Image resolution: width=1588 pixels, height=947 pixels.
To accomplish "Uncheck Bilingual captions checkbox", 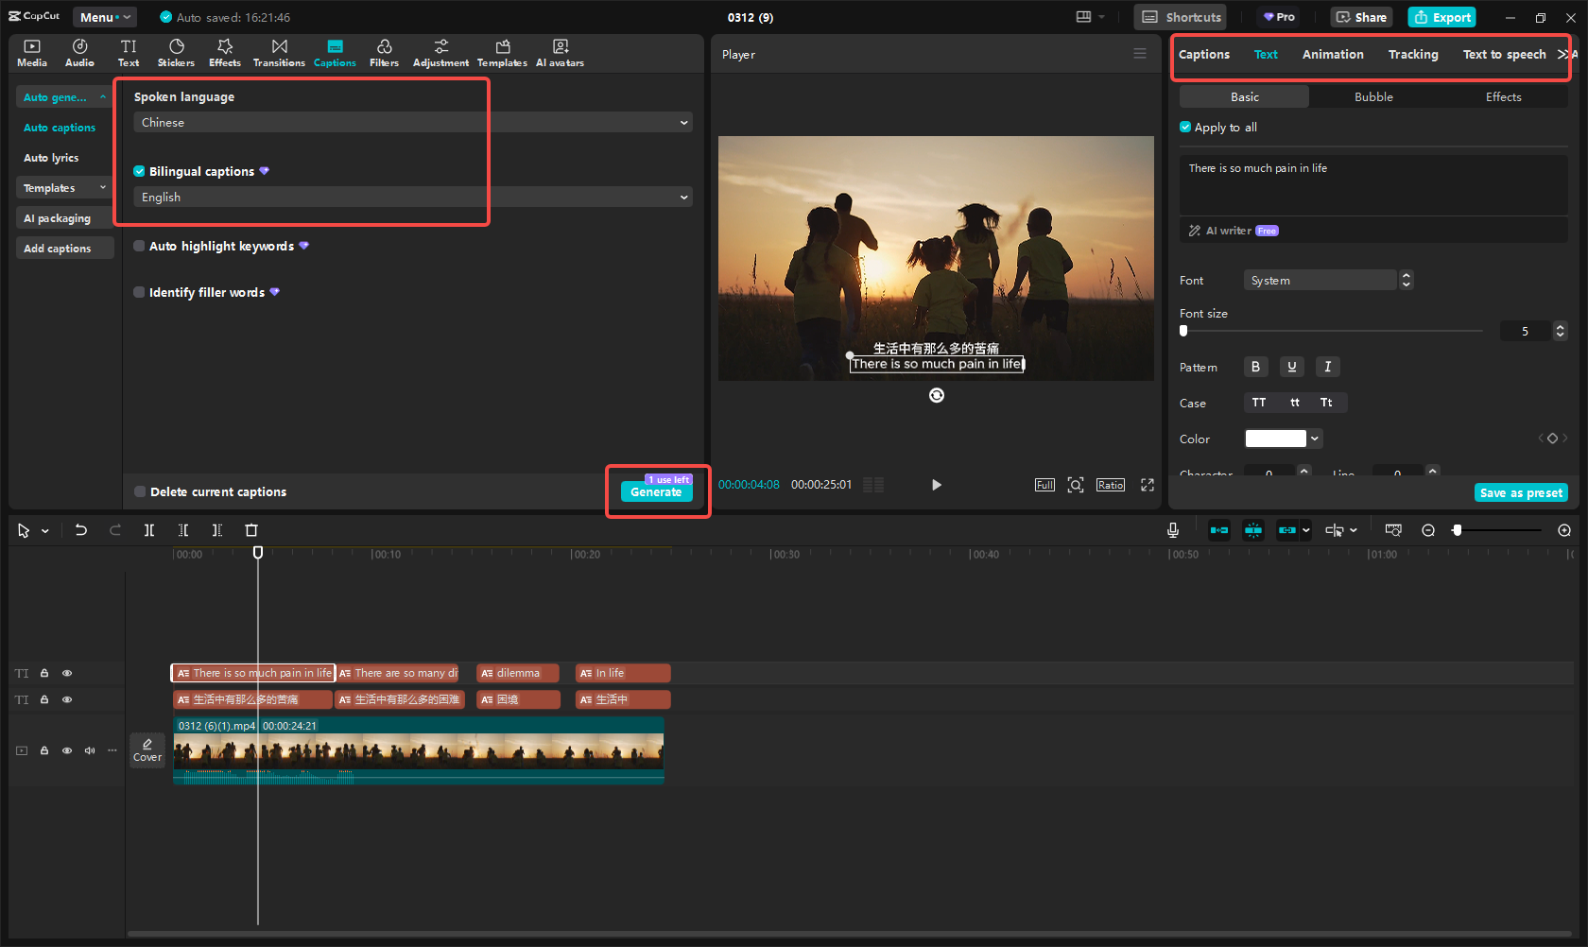I will (140, 171).
